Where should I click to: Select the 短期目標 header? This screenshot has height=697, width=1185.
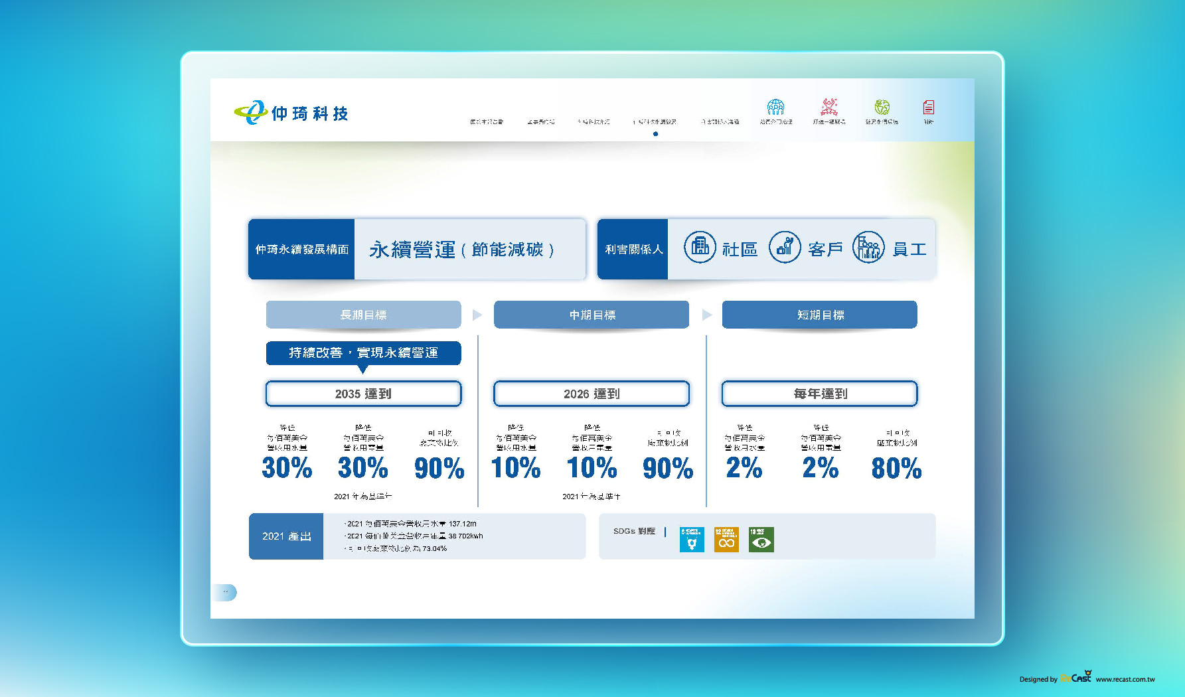point(820,315)
